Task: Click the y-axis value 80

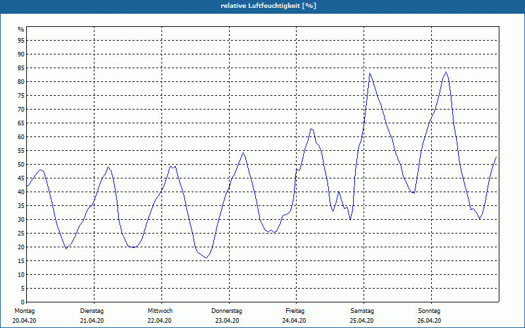Action: tap(21, 82)
